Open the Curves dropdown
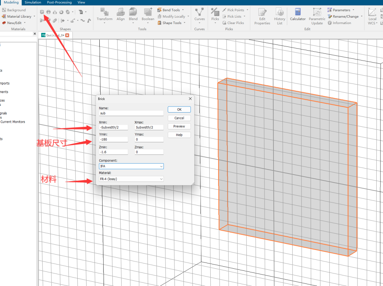 click(200, 23)
